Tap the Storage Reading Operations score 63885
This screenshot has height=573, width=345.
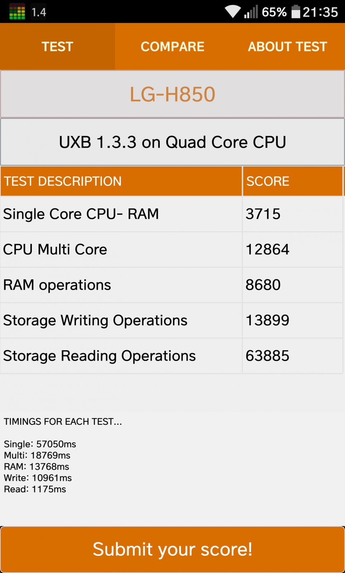point(267,356)
